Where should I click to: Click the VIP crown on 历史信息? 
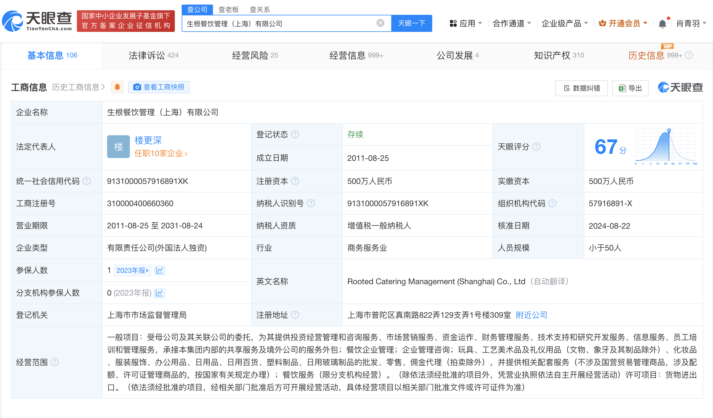(668, 46)
